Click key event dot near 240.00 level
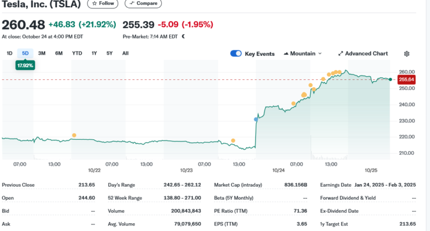430x231 pixels. click(x=293, y=103)
